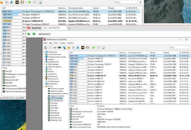Click the green chip icon in inner AIDA64 toolbar
This screenshot has width=191, height=130.
[55, 48]
